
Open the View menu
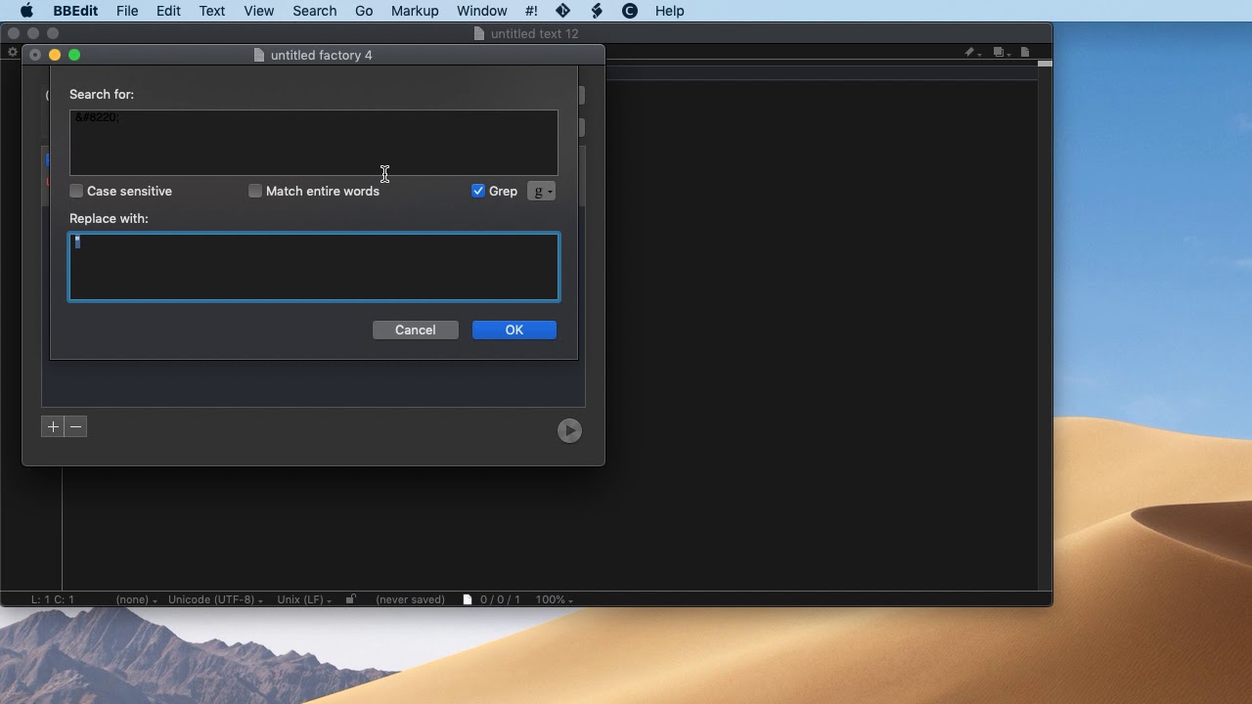pyautogui.click(x=259, y=11)
